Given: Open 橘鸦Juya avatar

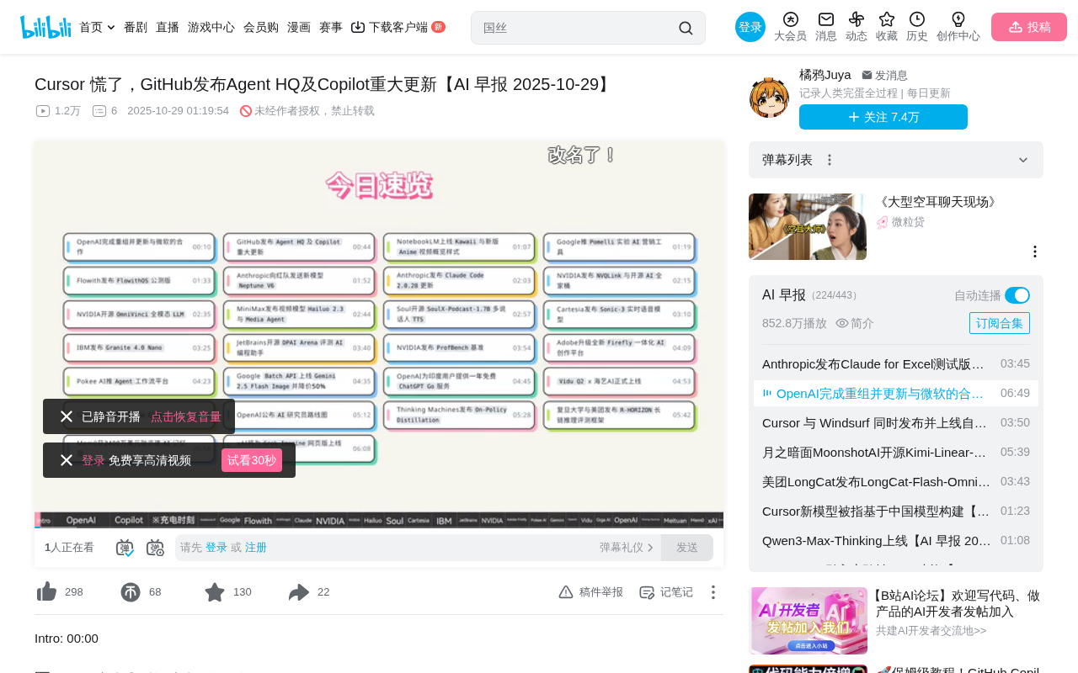Looking at the screenshot, I should 770,98.
